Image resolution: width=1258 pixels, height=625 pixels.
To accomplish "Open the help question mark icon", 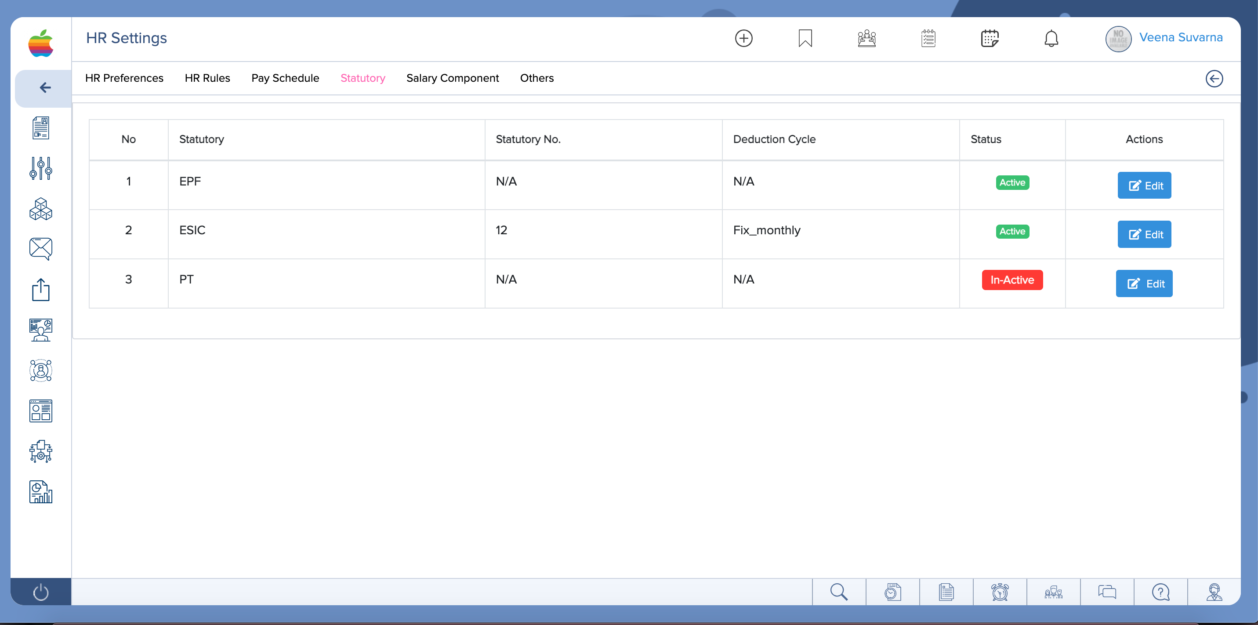I will tap(1161, 592).
